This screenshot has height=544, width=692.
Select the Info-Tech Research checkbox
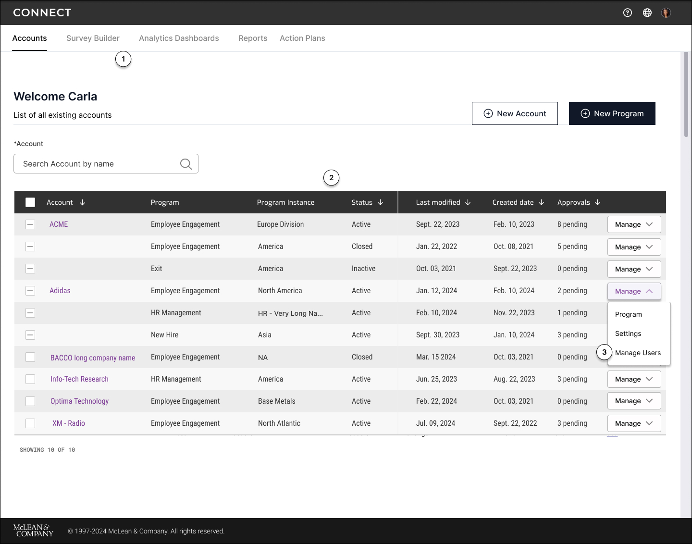(30, 379)
